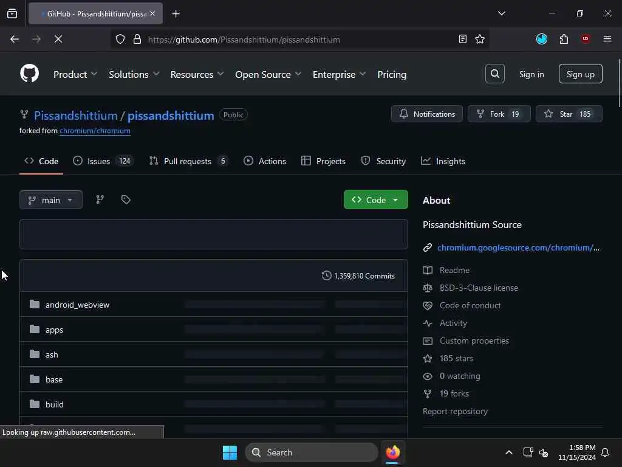The width and height of the screenshot is (622, 467).
Task: Click the muted volume tray icon
Action: tap(544, 452)
